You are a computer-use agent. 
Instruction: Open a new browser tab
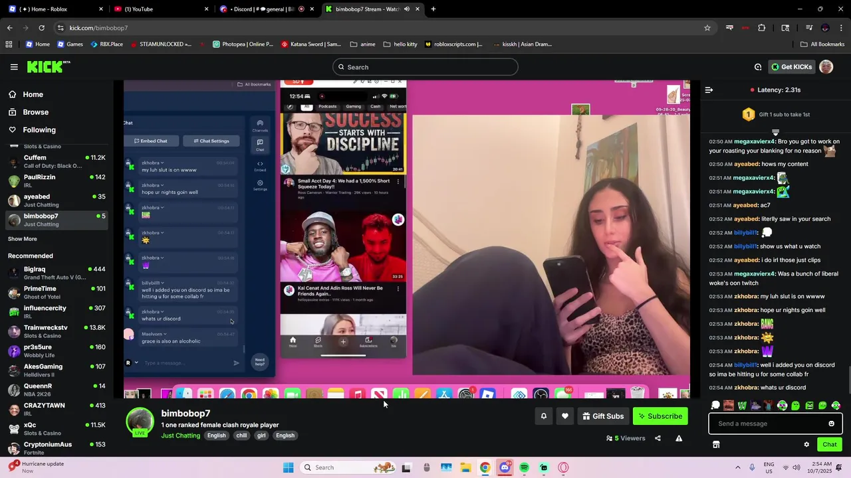pyautogui.click(x=433, y=9)
